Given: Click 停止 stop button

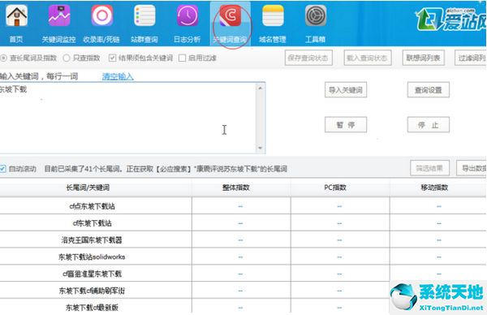Looking at the screenshot, I should pos(429,125).
